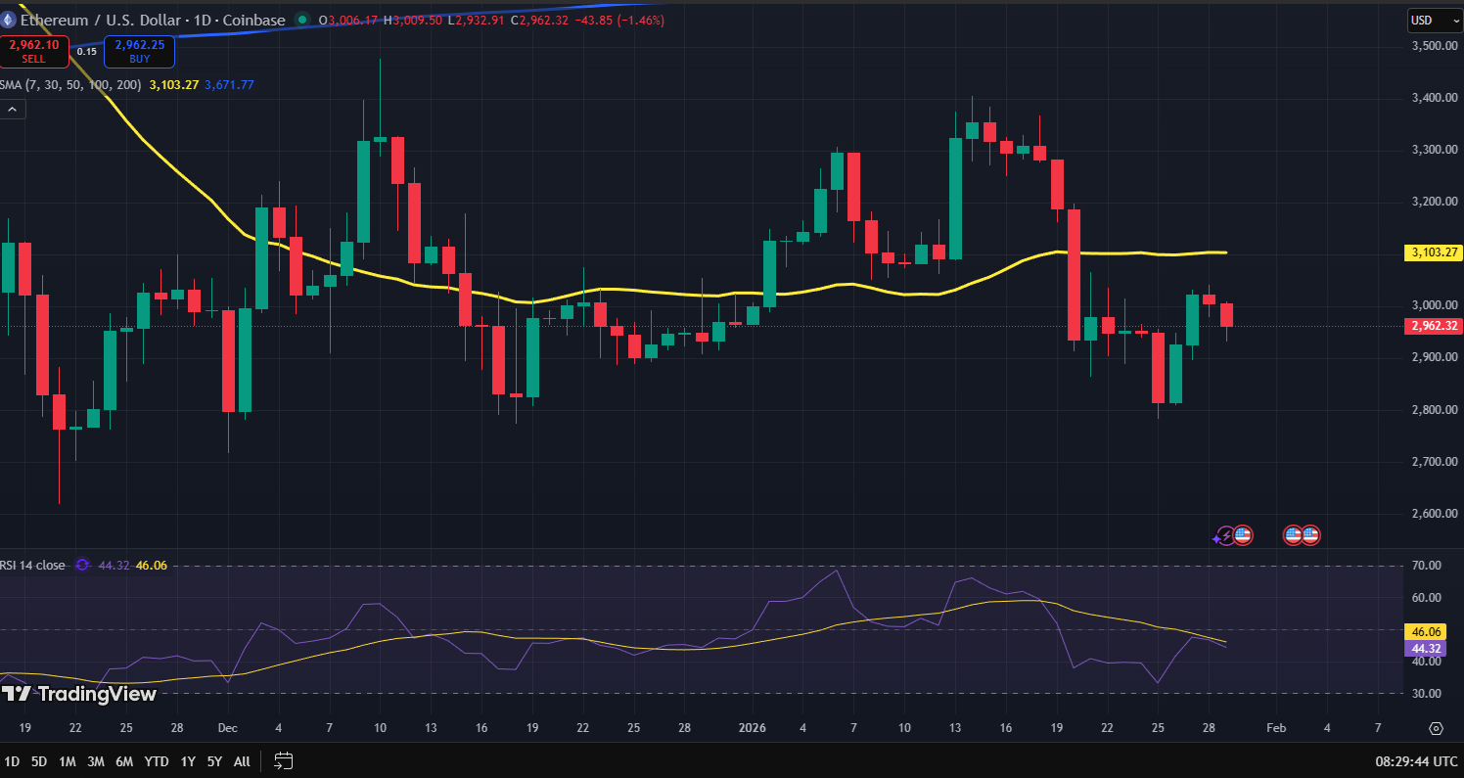Select the 1Y time range
Viewport: 1464px width, 778px height.
[x=188, y=760]
